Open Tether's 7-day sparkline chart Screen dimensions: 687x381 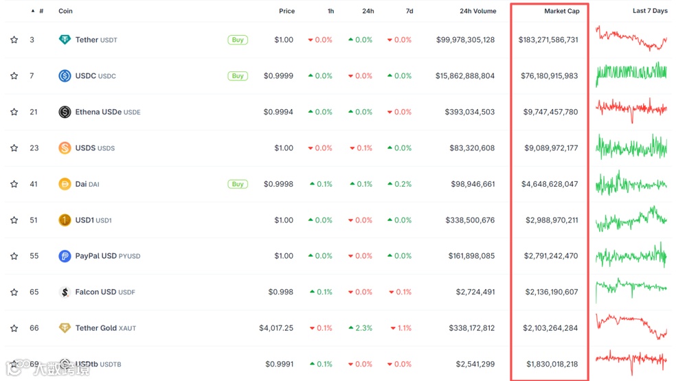pos(631,39)
